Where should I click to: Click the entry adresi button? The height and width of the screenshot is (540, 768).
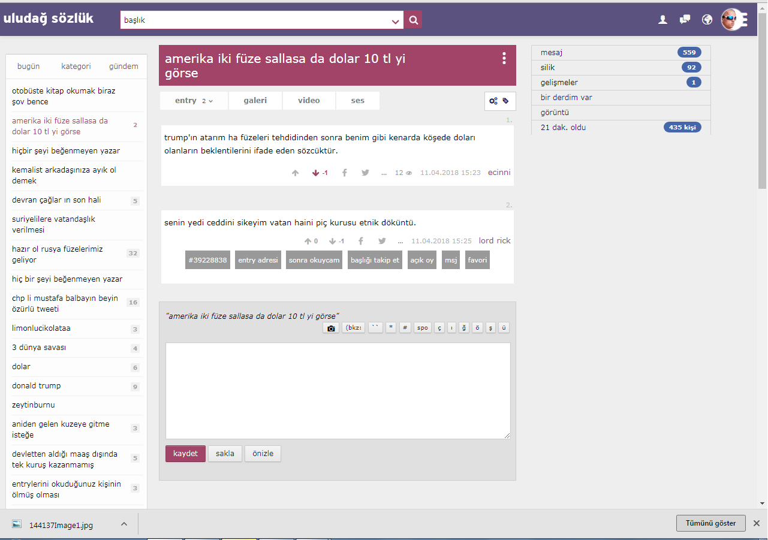click(258, 260)
